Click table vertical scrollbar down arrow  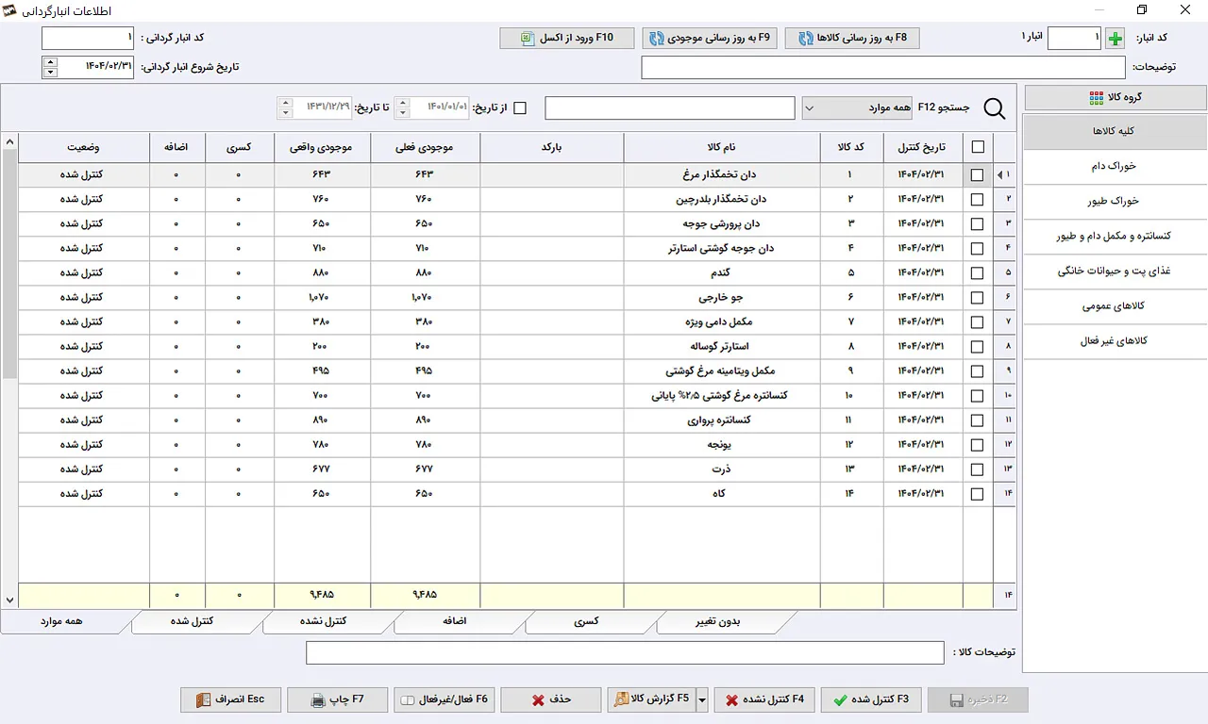(9, 600)
